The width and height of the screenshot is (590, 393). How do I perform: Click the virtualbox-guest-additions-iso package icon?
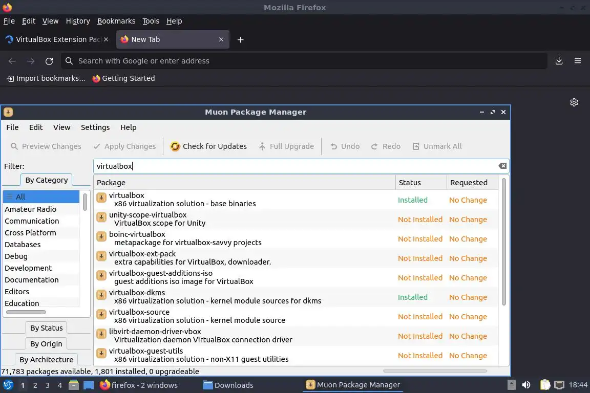(x=101, y=276)
